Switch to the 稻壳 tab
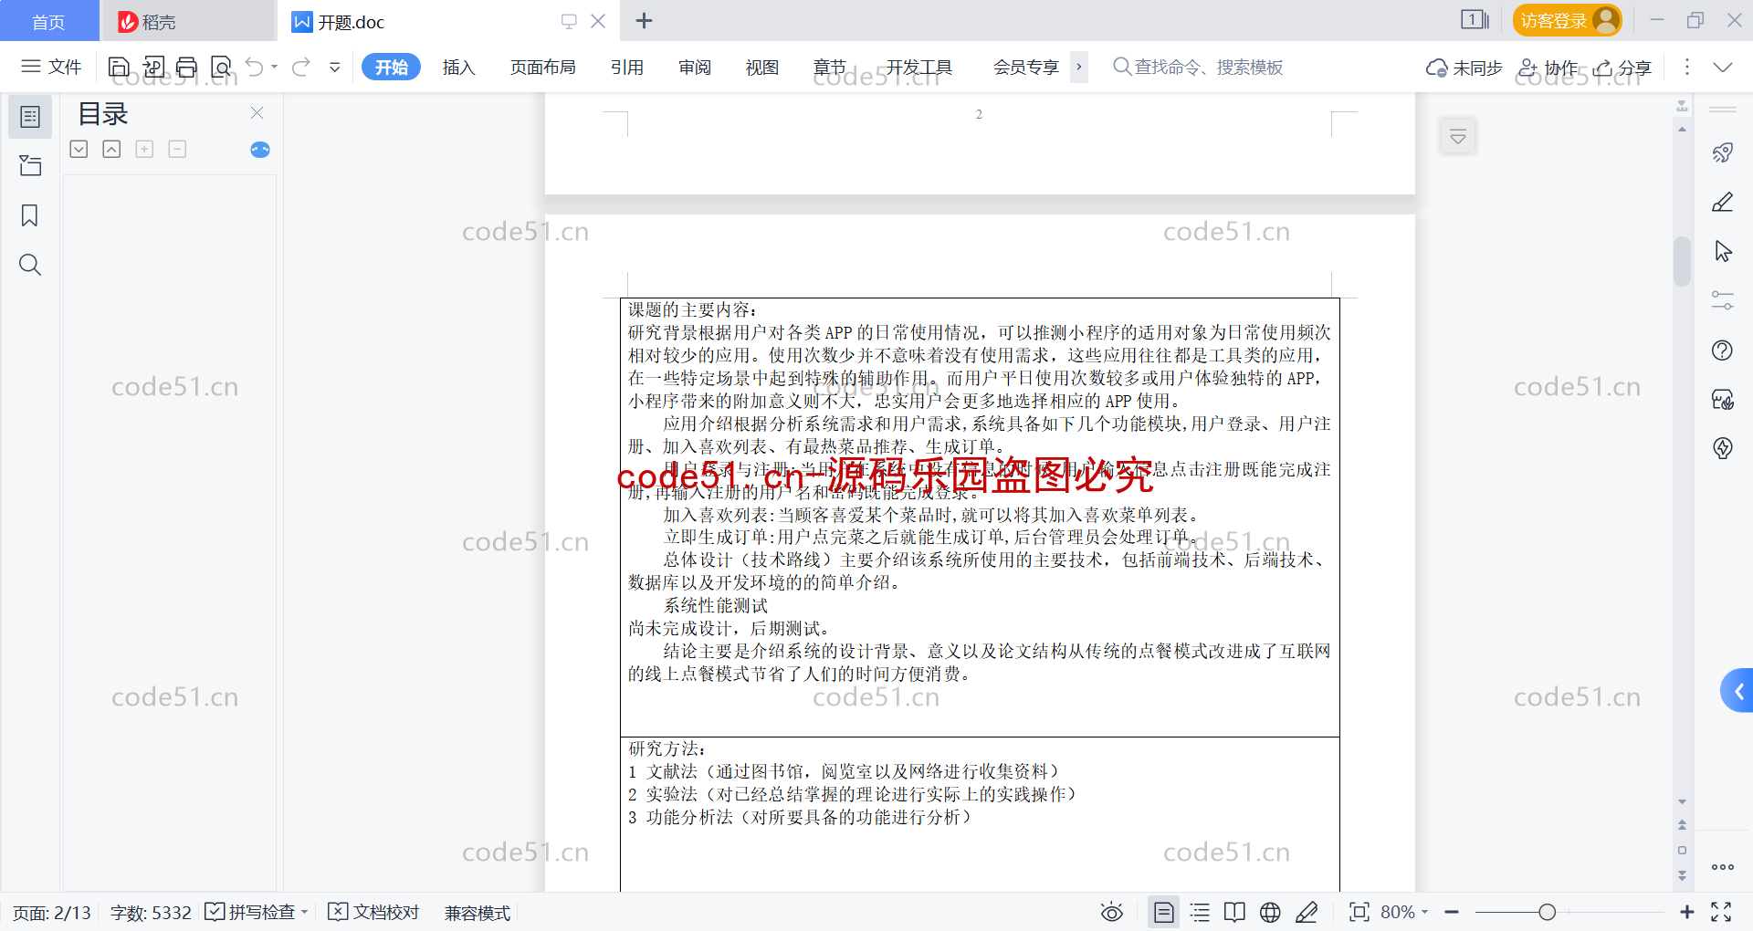1753x931 pixels. [188, 21]
